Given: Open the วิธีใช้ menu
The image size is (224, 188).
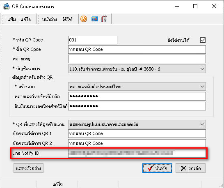Looking at the screenshot, I should pyautogui.click(x=67, y=19).
